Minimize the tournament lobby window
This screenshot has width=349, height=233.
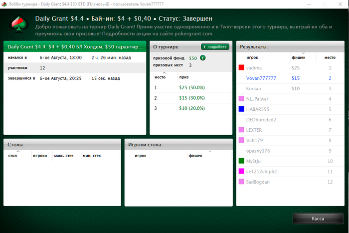309,4
